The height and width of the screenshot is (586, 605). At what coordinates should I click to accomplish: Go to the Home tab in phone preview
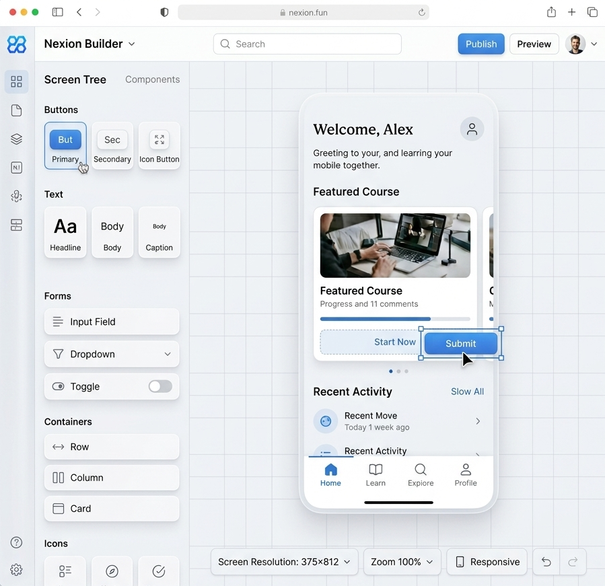[x=330, y=475]
